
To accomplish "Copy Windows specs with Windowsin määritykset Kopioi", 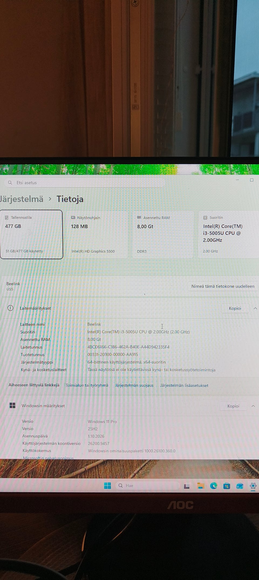I will pyautogui.click(x=233, y=406).
